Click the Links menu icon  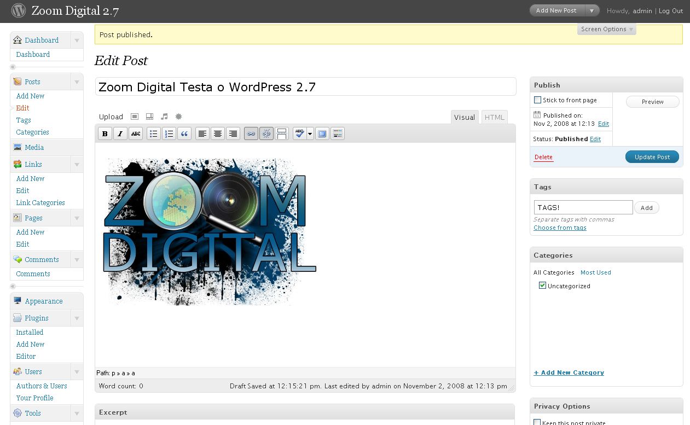[18, 164]
